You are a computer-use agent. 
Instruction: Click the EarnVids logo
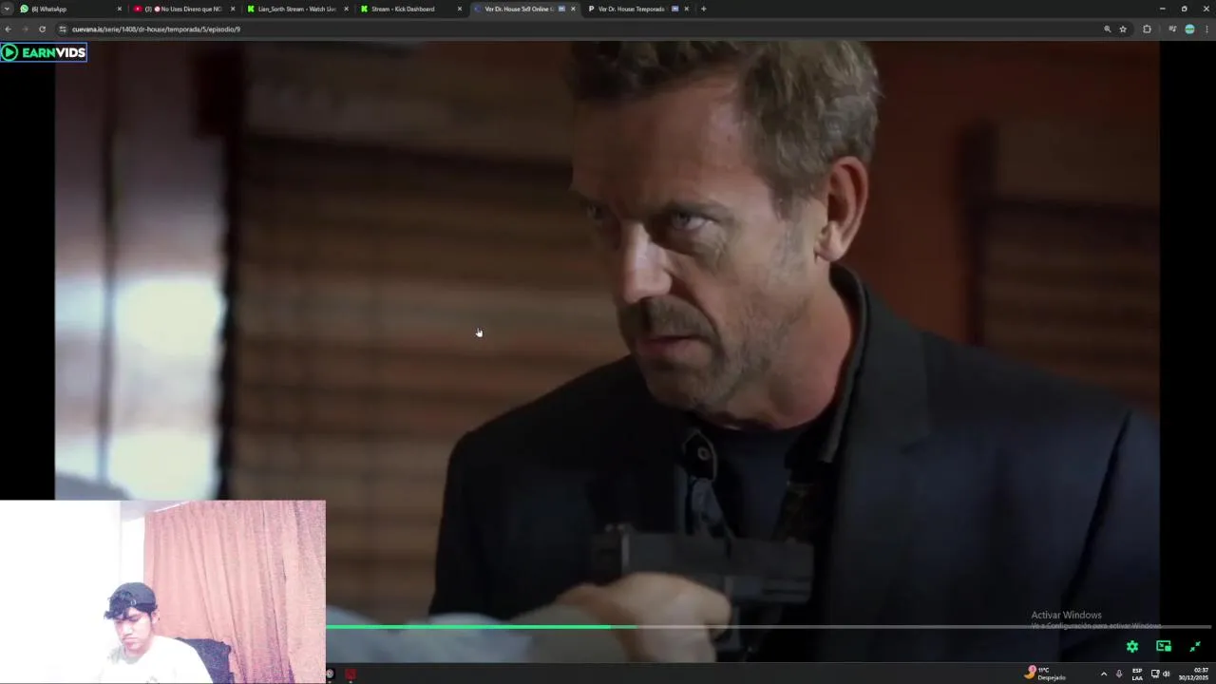pos(44,52)
